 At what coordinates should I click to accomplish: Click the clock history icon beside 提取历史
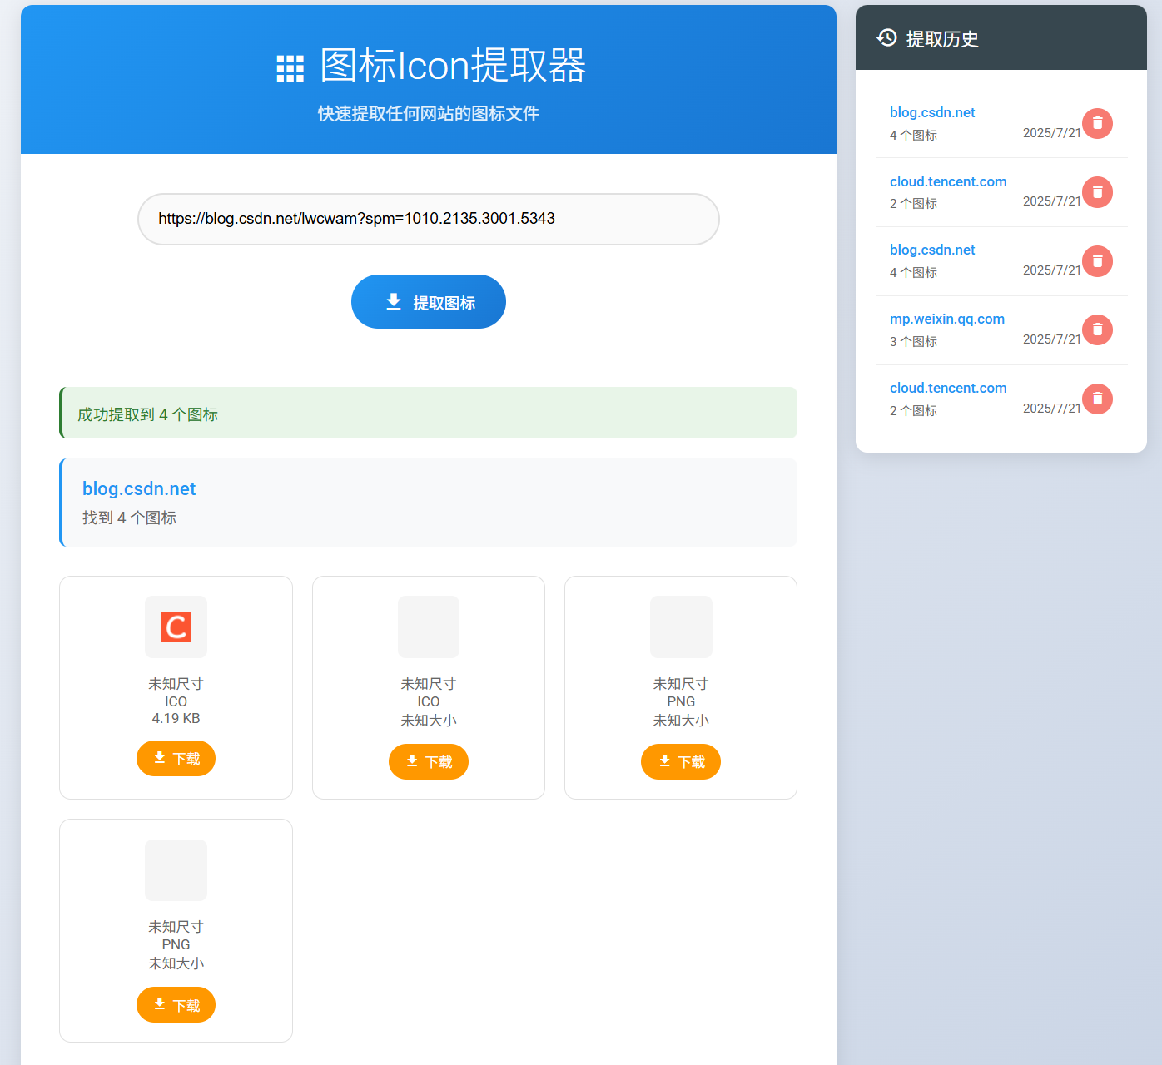887,37
